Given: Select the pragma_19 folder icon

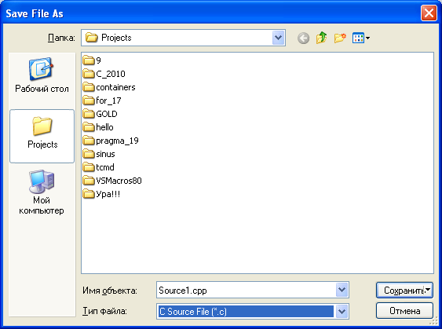Looking at the screenshot, I should 89,140.
